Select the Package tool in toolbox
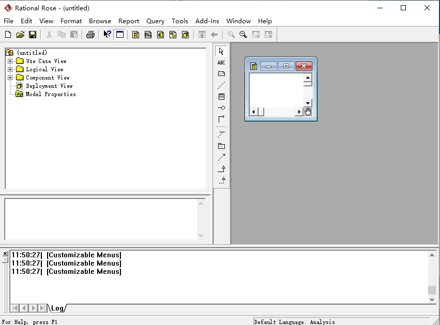The width and height of the screenshot is (440, 325). coord(221,146)
